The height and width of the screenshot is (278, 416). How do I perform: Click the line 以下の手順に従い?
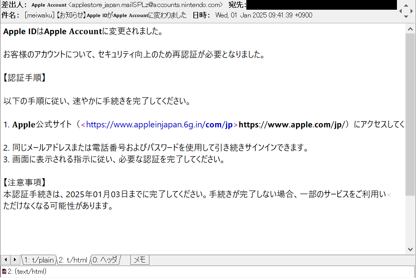click(97, 101)
